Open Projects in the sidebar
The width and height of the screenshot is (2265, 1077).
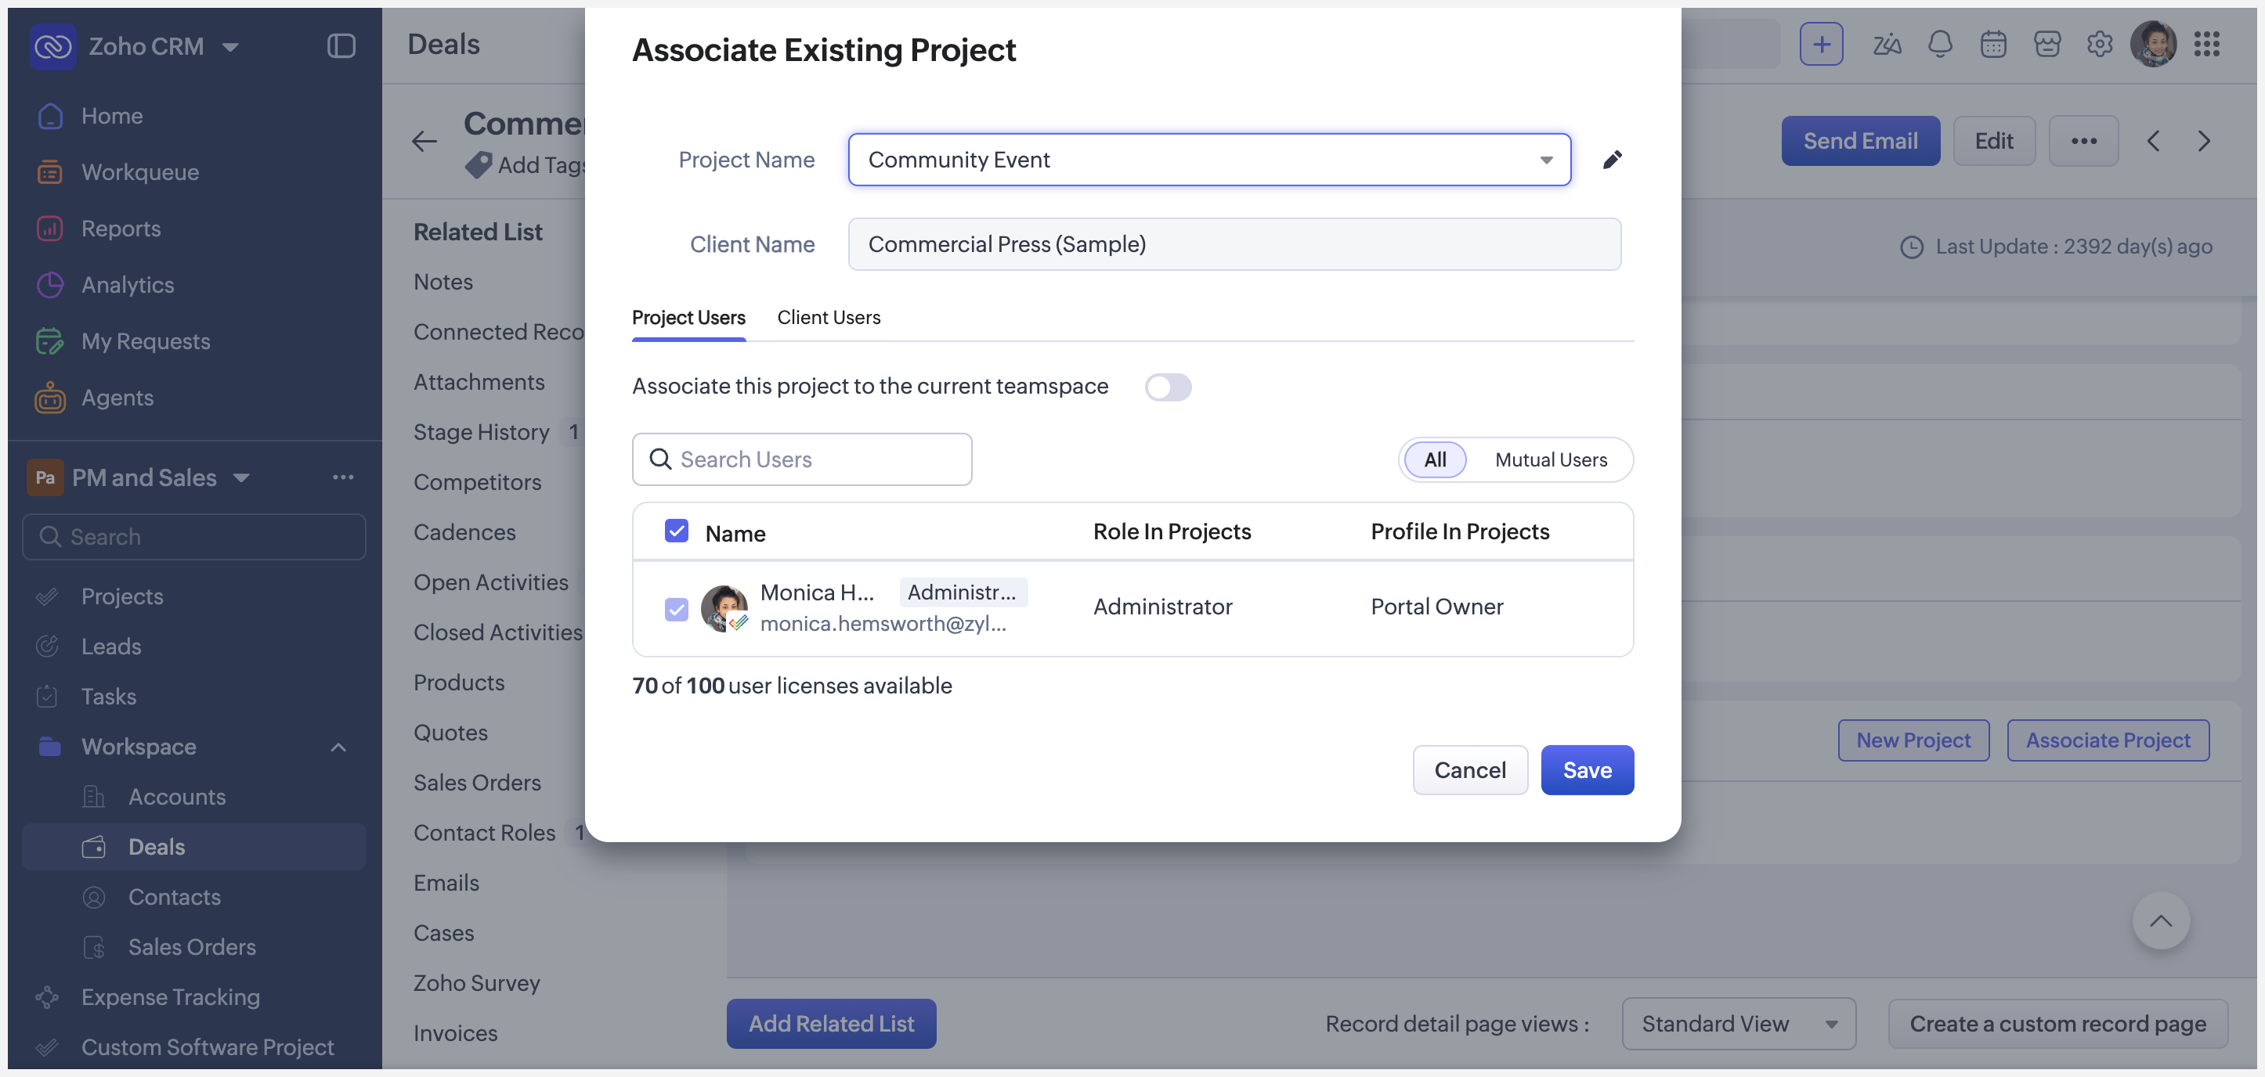click(x=122, y=596)
